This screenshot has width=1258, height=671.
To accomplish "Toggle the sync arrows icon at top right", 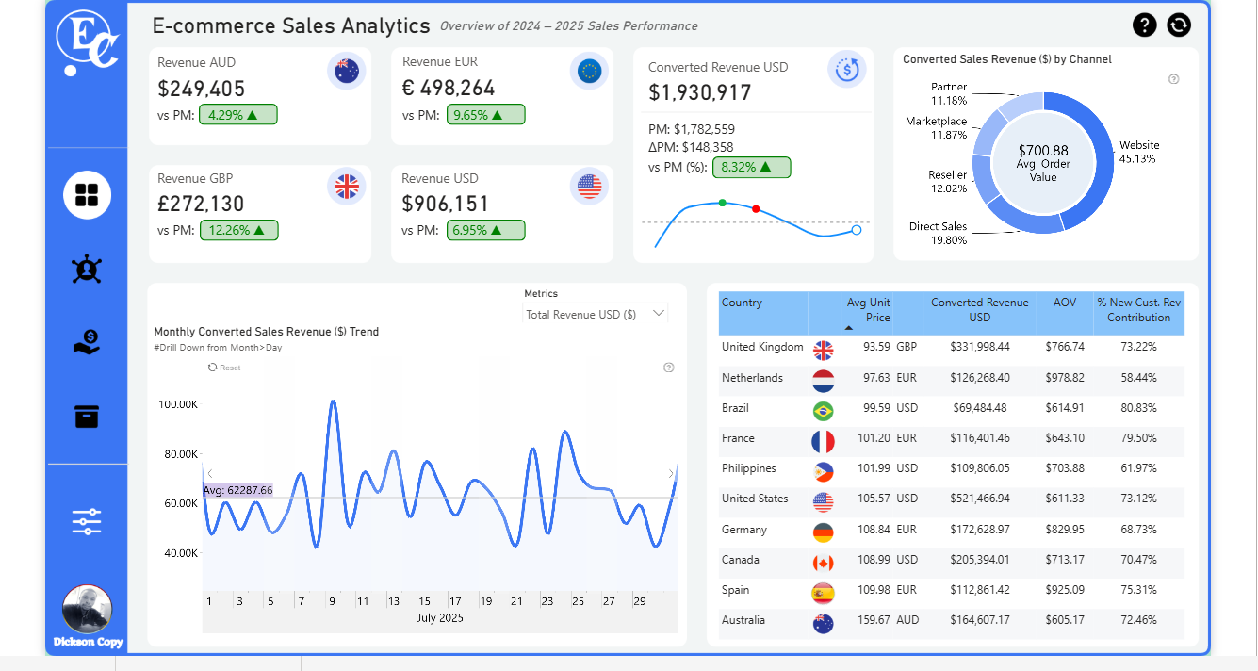I will 1179,25.
